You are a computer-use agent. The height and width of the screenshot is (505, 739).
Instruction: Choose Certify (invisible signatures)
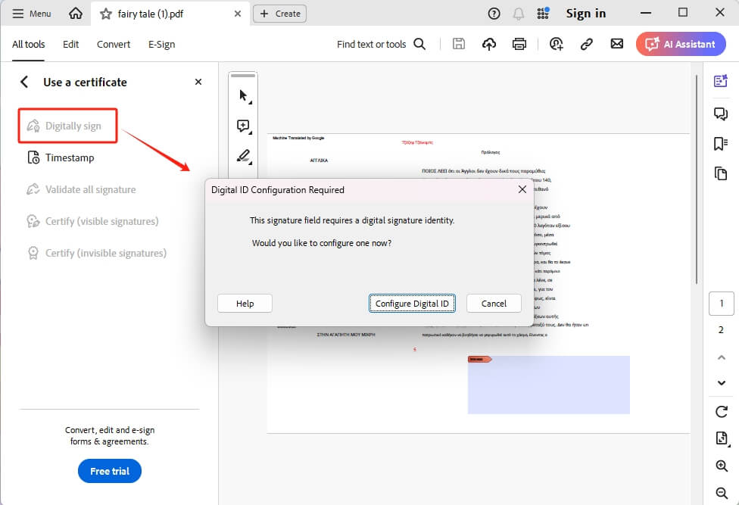coord(97,253)
